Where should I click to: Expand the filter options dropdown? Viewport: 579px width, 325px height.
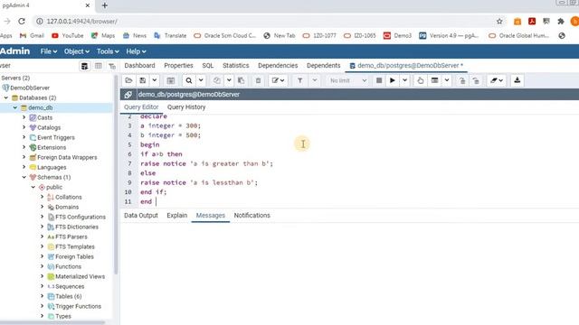(315, 80)
